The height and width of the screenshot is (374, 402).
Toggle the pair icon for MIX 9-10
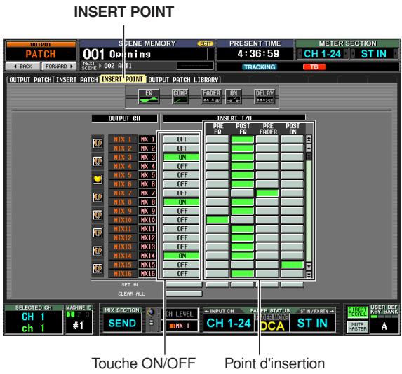pyautogui.click(x=98, y=215)
